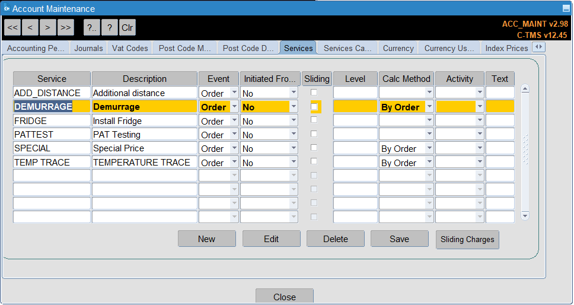
Task: Switch to Currency Us... tab
Action: coord(449,48)
